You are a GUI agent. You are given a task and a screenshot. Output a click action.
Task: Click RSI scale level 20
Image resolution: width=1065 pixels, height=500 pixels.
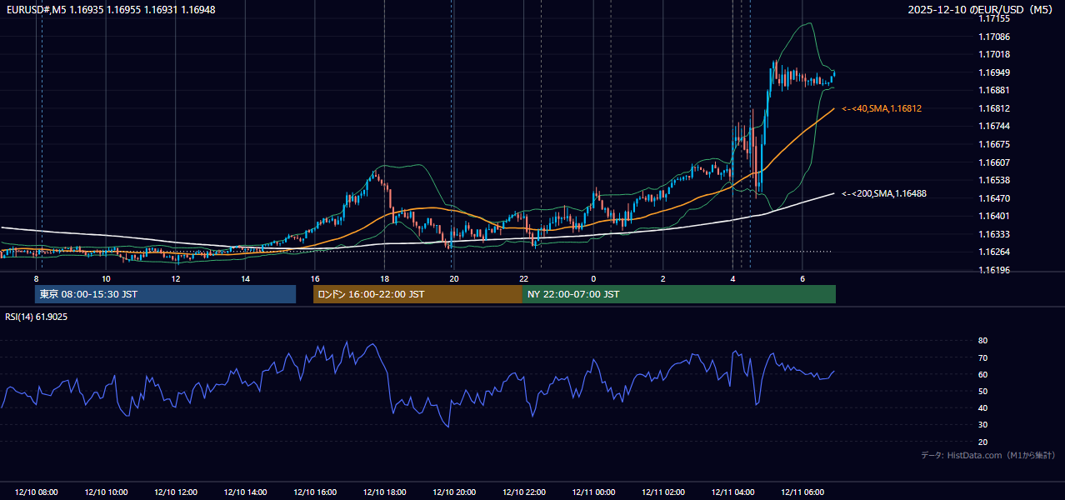[x=982, y=442]
